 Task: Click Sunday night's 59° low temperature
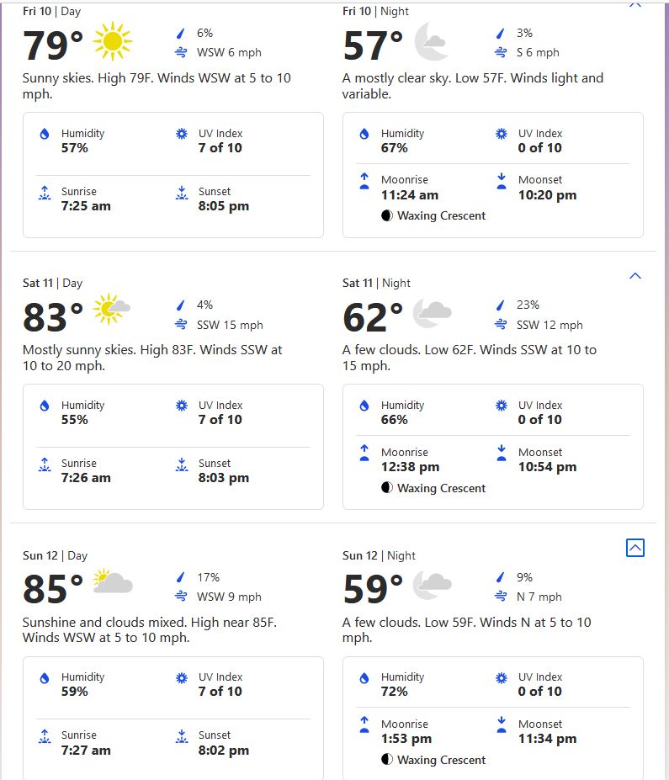[373, 589]
